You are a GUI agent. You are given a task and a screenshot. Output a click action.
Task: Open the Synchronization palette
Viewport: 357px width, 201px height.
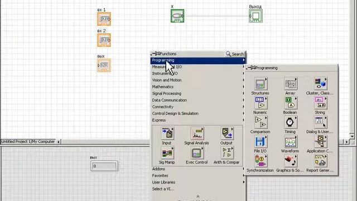[260, 161]
